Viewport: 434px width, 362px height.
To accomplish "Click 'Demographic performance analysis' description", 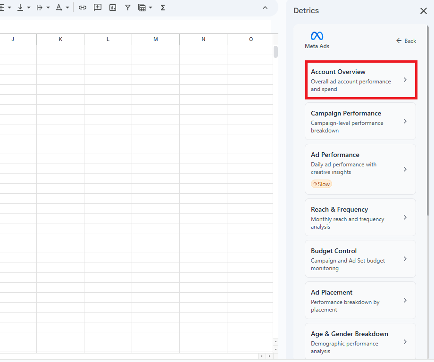I will 344,347.
